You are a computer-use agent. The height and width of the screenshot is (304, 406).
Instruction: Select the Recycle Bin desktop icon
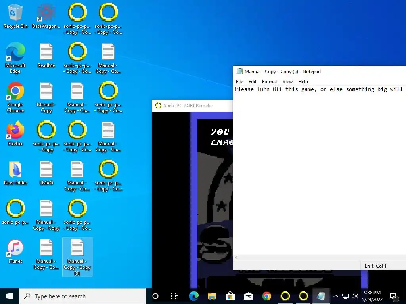tap(15, 16)
